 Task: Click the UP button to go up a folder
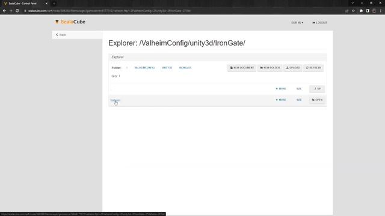pos(317,89)
